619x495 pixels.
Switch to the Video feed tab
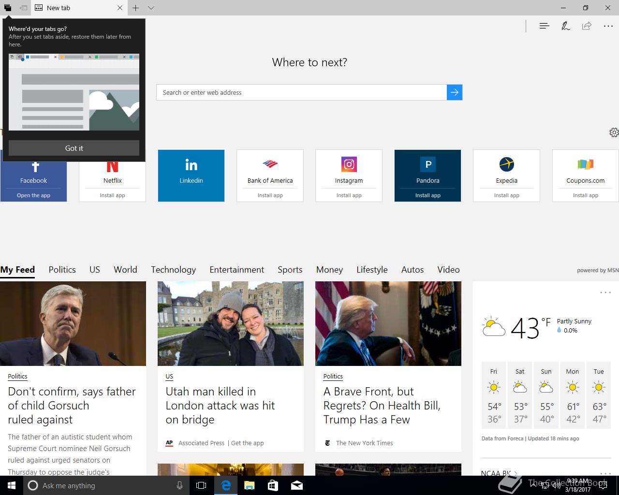(448, 270)
